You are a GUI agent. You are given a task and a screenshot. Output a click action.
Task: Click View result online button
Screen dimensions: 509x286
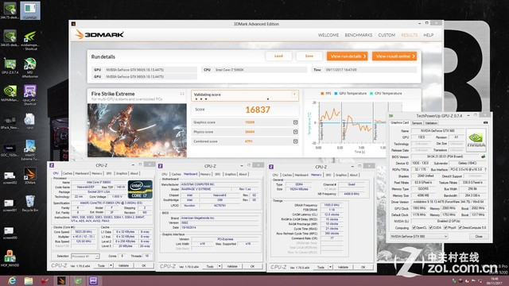pyautogui.click(x=394, y=56)
